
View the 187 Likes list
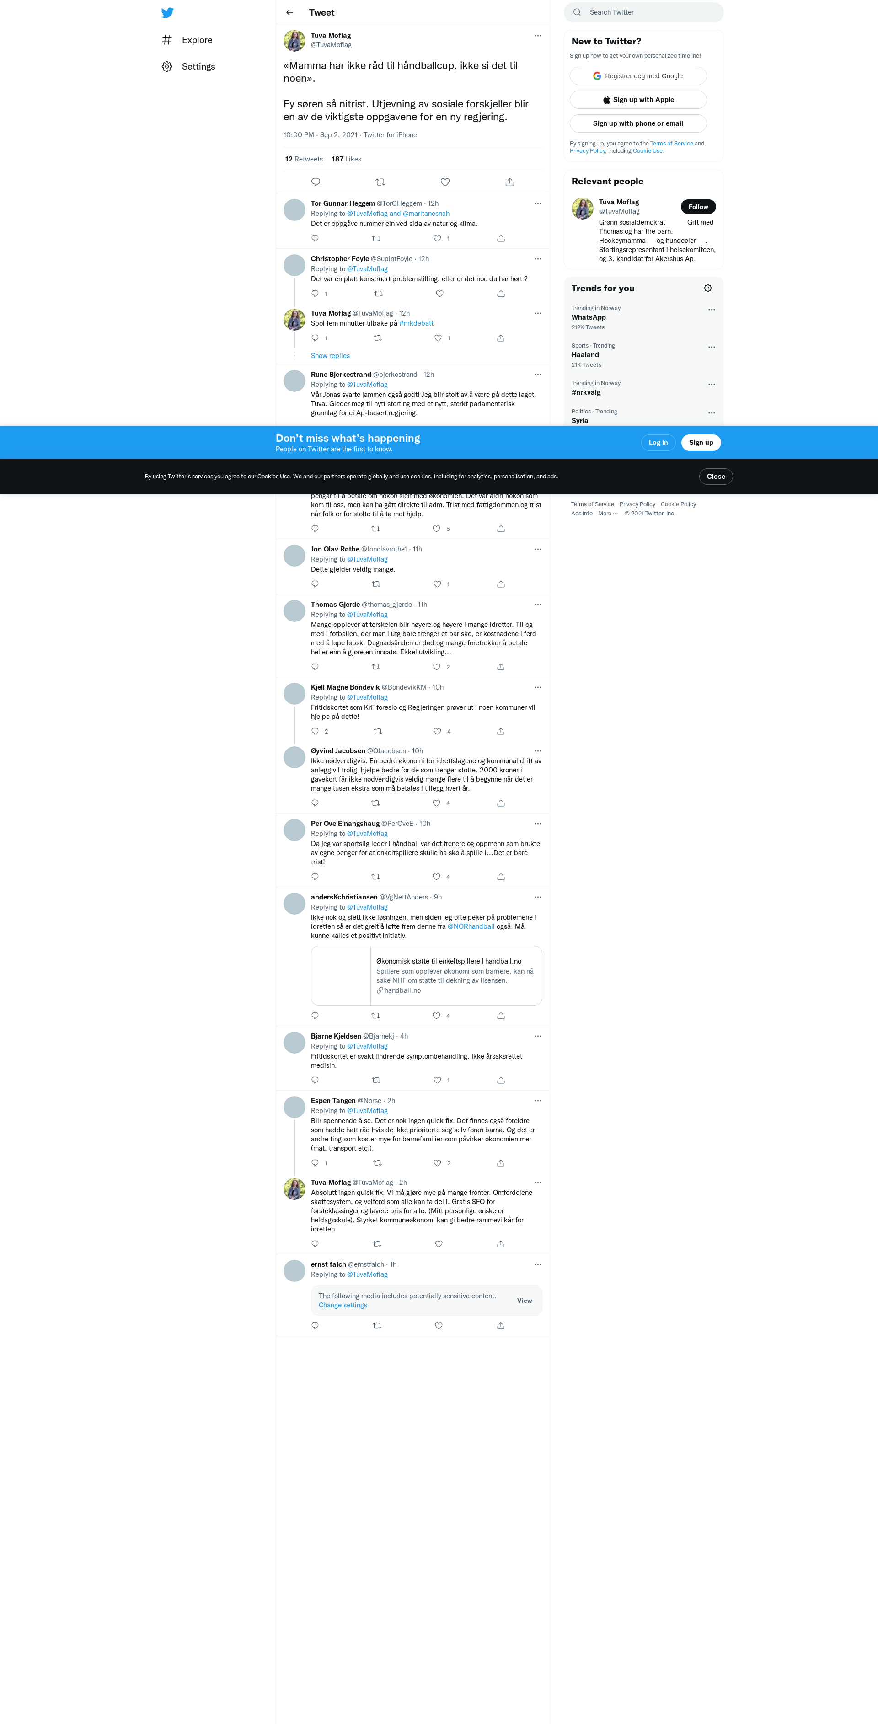pyautogui.click(x=347, y=159)
